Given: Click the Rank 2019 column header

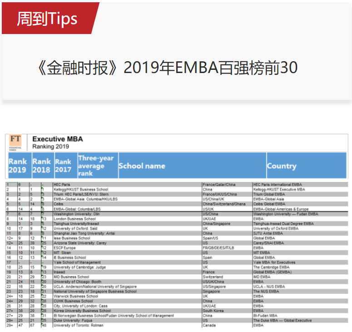Looking at the screenshot, I should [x=18, y=166].
